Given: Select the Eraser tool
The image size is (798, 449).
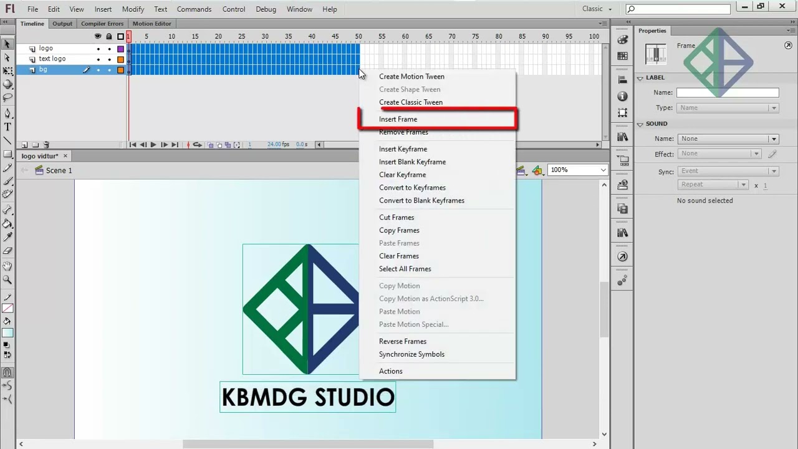Looking at the screenshot, I should pos(7,251).
